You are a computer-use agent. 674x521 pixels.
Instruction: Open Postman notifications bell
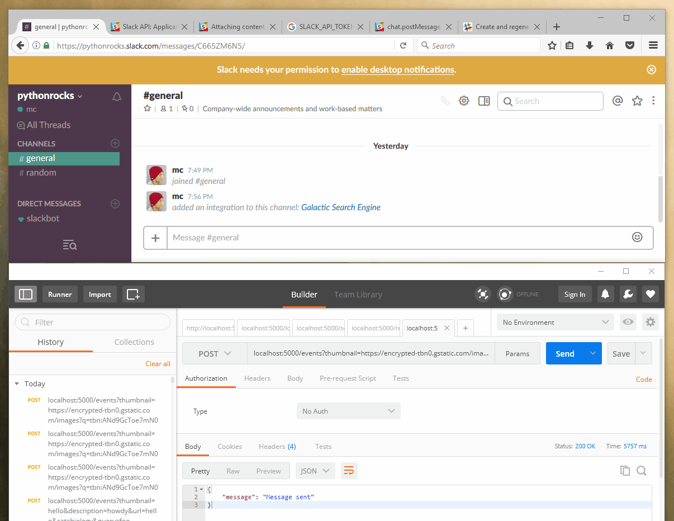[605, 294]
